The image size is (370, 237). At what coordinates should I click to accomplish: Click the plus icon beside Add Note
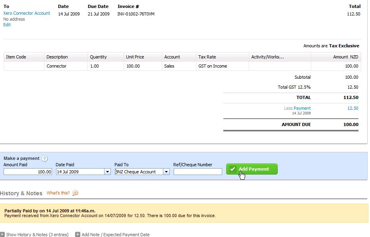click(x=77, y=234)
